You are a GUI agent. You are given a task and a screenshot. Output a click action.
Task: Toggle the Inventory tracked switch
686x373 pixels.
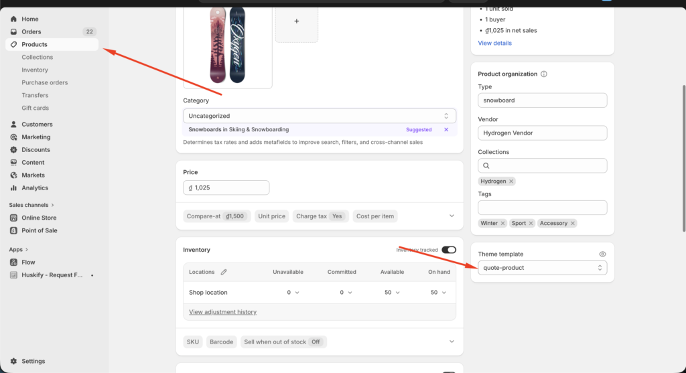448,250
